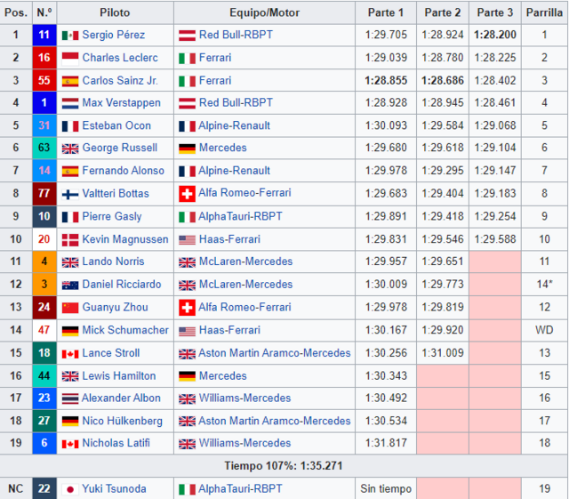569x499 pixels.
Task: Click the Sin tiempo cell
Action: click(x=386, y=489)
